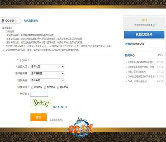Expand the small box toggle next to QQ华夏
Image resolution: width=166 pixels, height=142 pixels.
[x=16, y=21]
